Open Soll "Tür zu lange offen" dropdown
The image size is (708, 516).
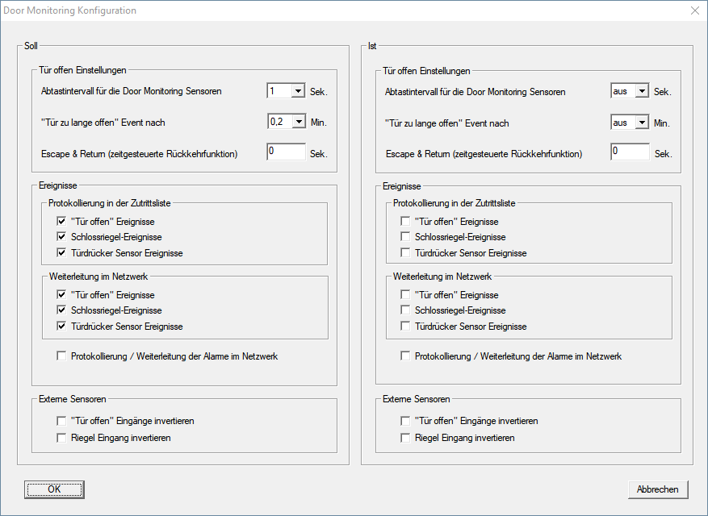(x=298, y=122)
